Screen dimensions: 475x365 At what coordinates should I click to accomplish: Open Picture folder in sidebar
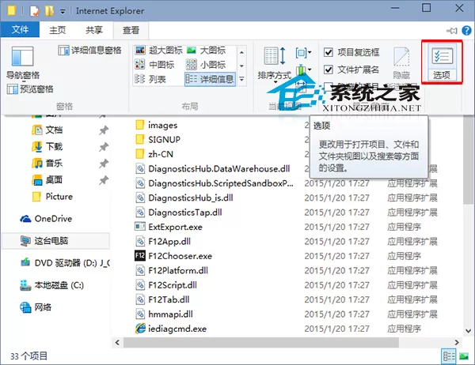click(x=52, y=197)
